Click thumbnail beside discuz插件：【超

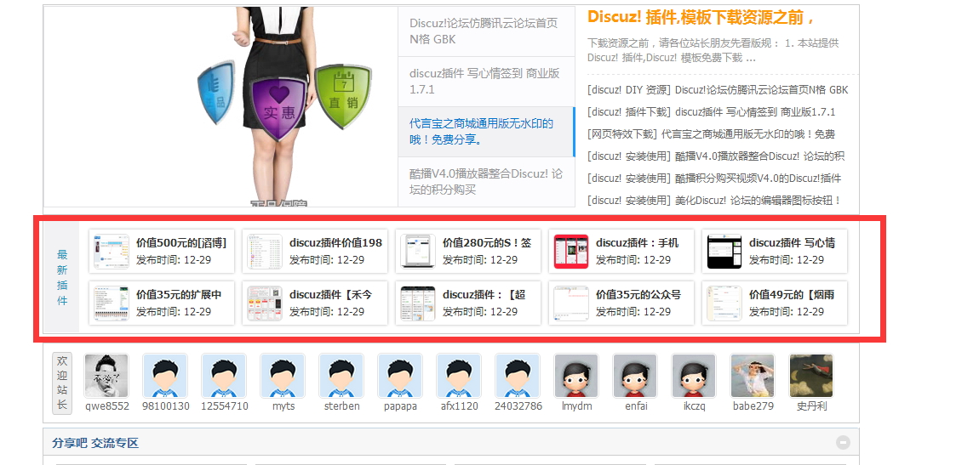click(418, 303)
